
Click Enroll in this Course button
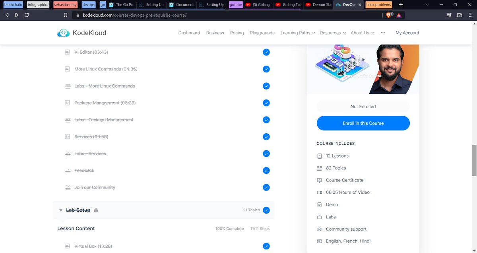[363, 123]
